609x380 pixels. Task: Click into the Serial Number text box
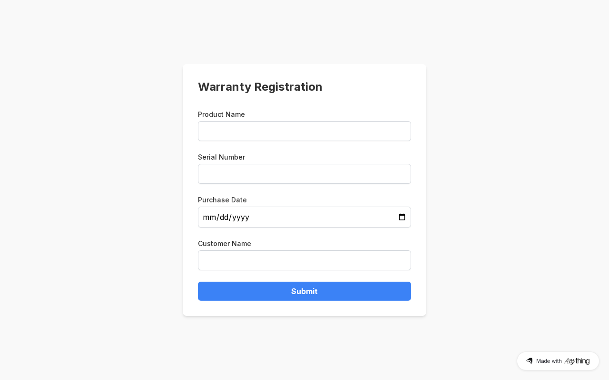(304, 174)
